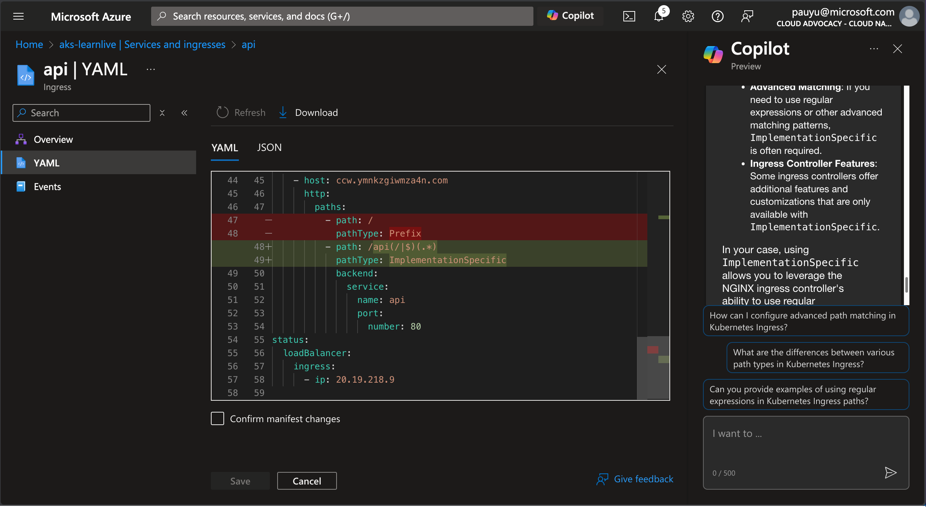Click the Copilot send arrow icon
The width and height of the screenshot is (926, 507).
coord(891,472)
